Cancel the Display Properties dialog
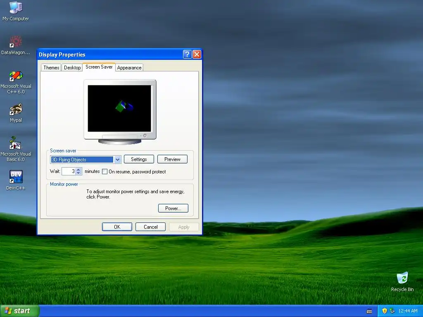Image resolution: width=423 pixels, height=317 pixels. click(x=150, y=227)
